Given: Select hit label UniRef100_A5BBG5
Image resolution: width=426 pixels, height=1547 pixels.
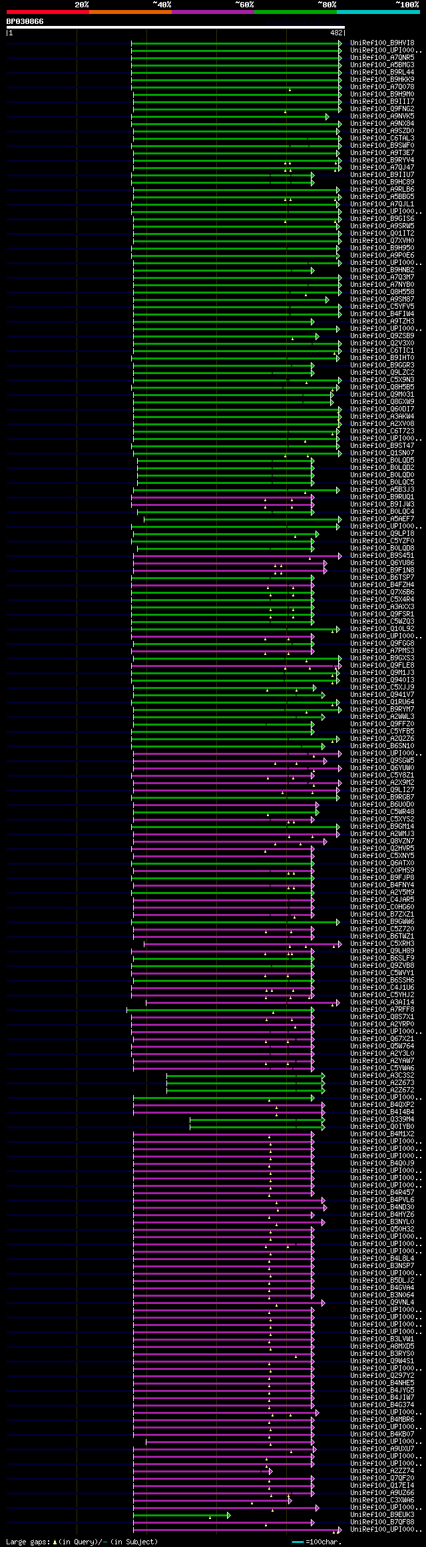Looking at the screenshot, I should coord(383,196).
